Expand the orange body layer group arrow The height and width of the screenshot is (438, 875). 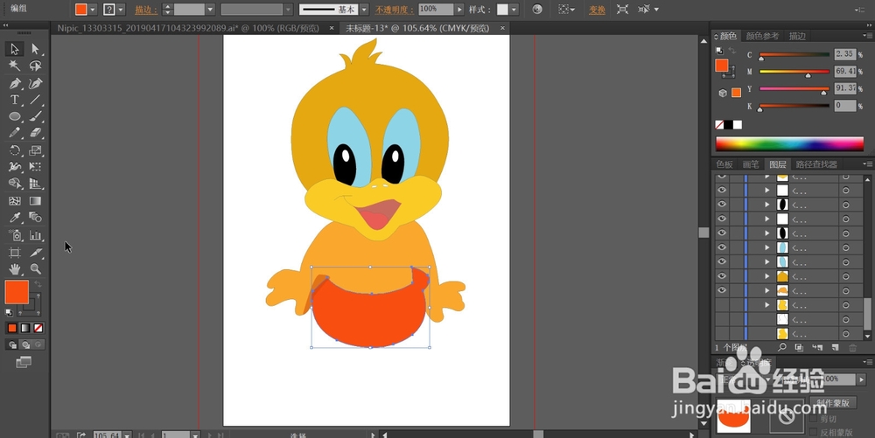pos(766,290)
